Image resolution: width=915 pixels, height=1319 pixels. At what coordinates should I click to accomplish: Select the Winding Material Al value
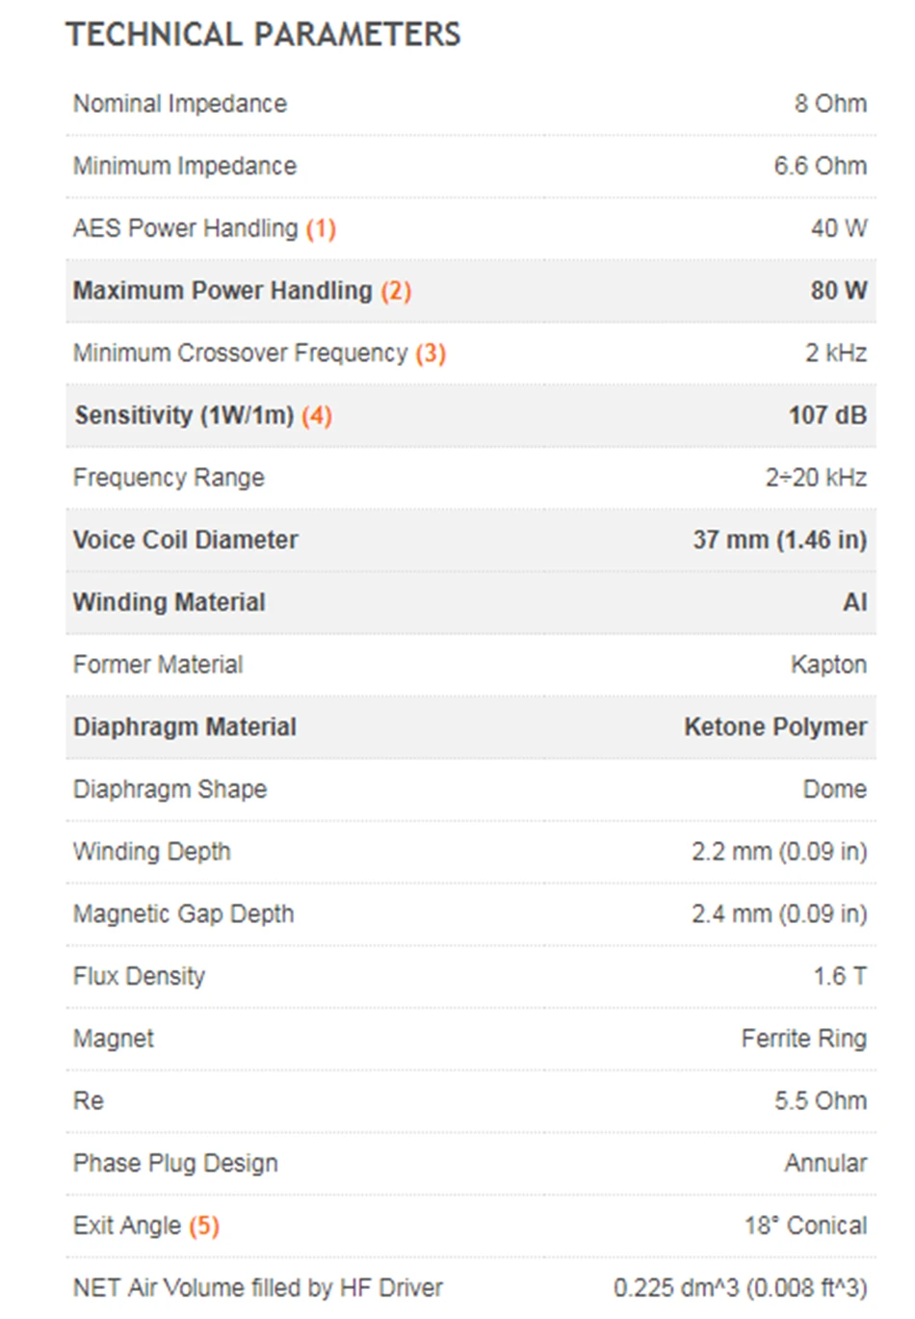[855, 602]
